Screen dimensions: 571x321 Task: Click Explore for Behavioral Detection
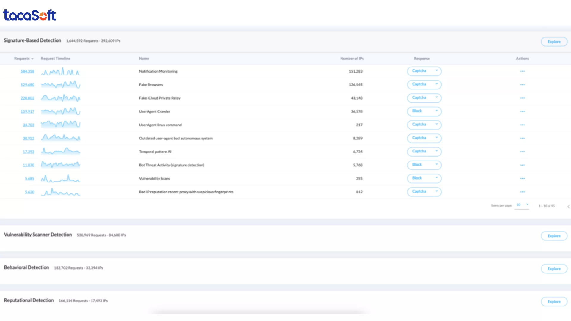(554, 269)
